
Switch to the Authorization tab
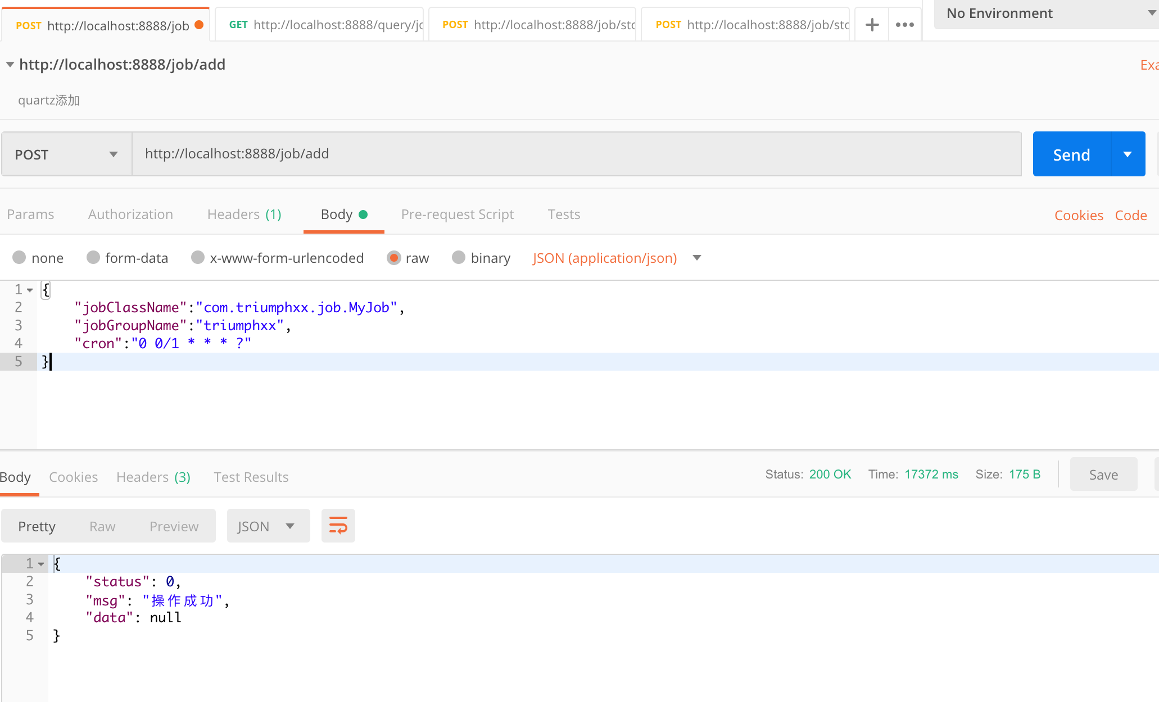[x=130, y=214]
